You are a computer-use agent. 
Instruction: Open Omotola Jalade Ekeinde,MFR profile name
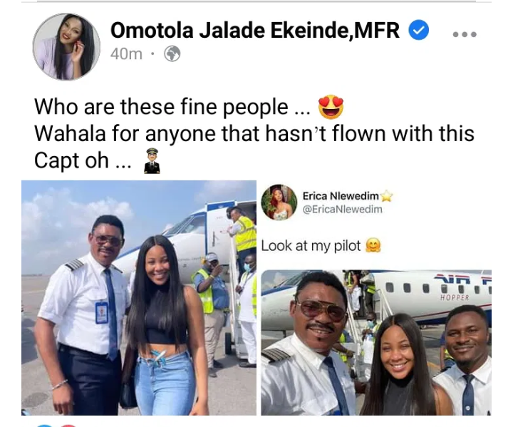pos(255,30)
